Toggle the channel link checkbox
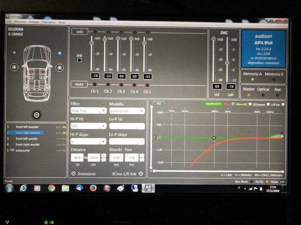The width and height of the screenshot is (301, 225). coord(79,60)
